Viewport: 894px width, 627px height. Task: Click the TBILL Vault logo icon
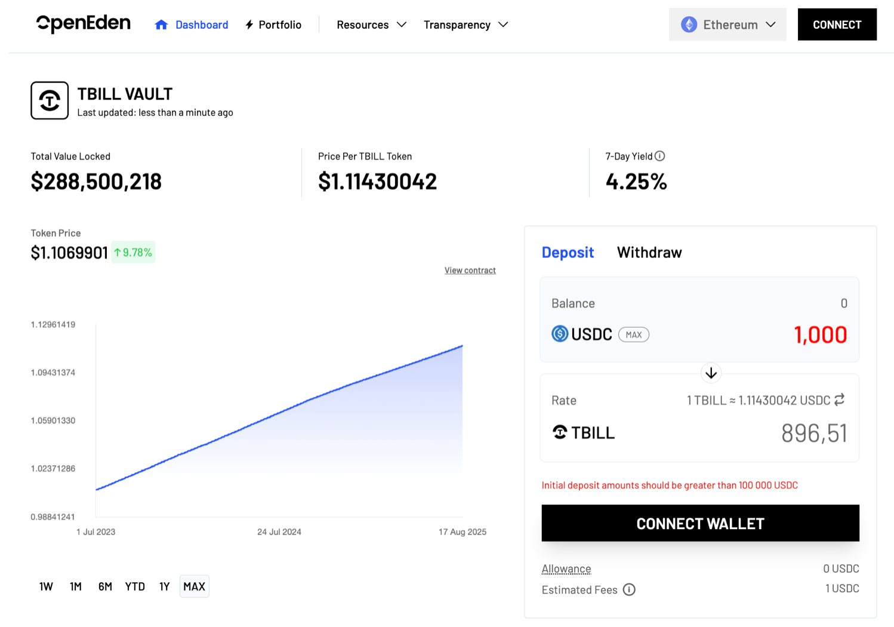(50, 100)
